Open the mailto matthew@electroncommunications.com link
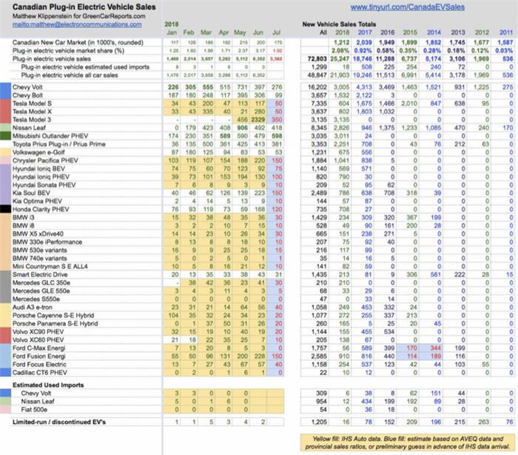The width and height of the screenshot is (518, 455). [x=77, y=24]
